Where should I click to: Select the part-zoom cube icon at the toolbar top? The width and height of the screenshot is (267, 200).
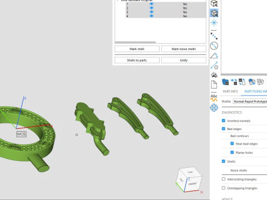(x=214, y=3)
